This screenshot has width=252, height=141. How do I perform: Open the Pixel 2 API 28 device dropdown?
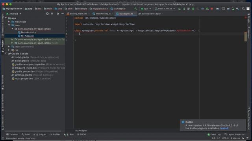click(x=165, y=9)
